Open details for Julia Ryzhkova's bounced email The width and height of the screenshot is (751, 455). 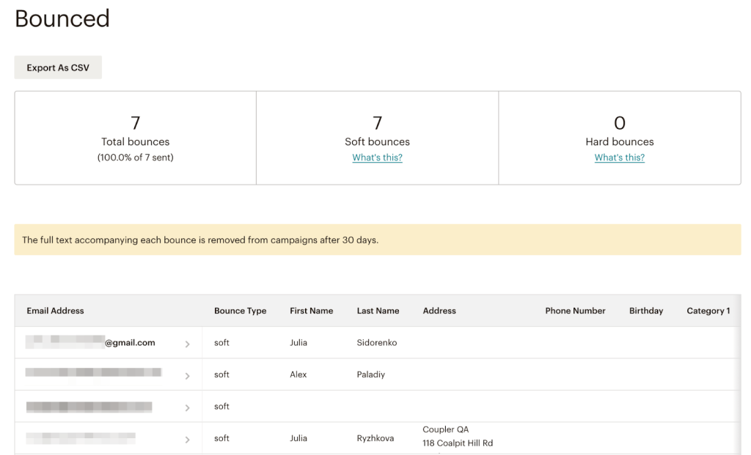(188, 437)
